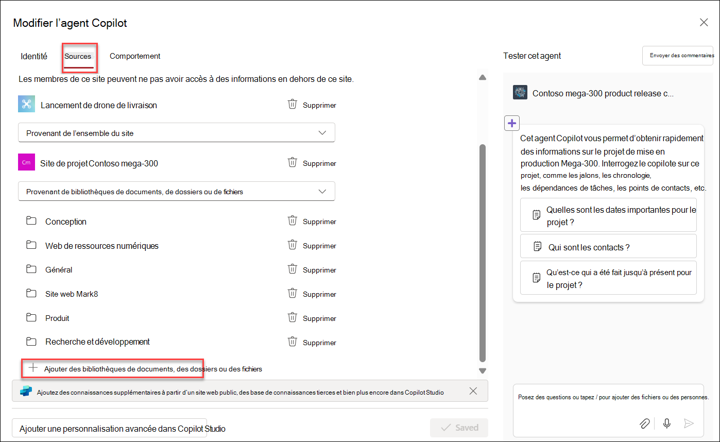The image size is (720, 442).
Task: Select the Sources tab
Action: tap(78, 56)
